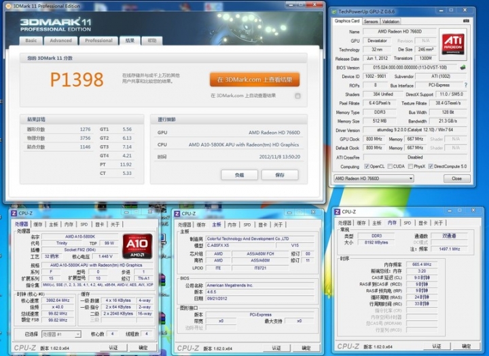The image size is (489, 356).
Task: Click the 8192 MBytes memory size value
Action: (376, 242)
